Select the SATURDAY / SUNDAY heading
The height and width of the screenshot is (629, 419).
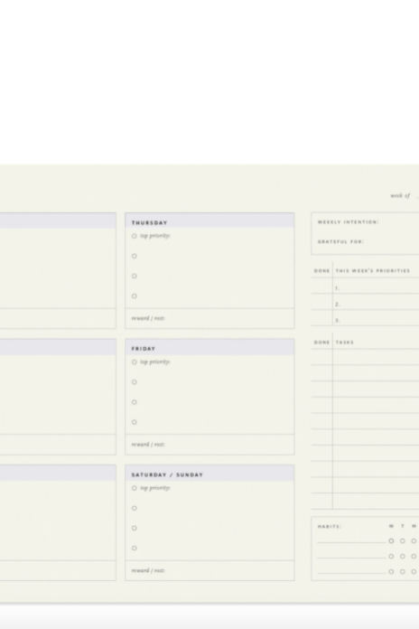click(x=167, y=474)
